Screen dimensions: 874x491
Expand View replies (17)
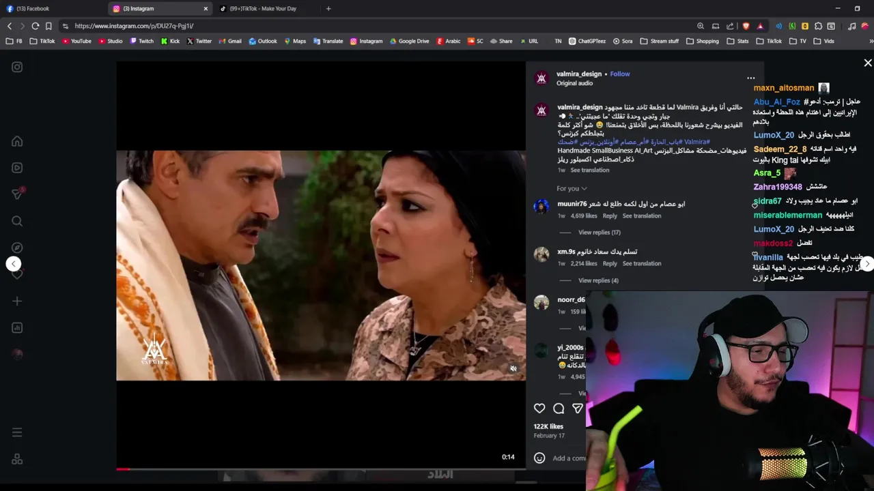[x=599, y=233]
